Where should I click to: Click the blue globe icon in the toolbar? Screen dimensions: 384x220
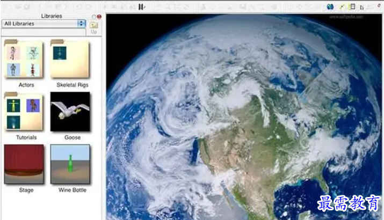[x=330, y=7]
